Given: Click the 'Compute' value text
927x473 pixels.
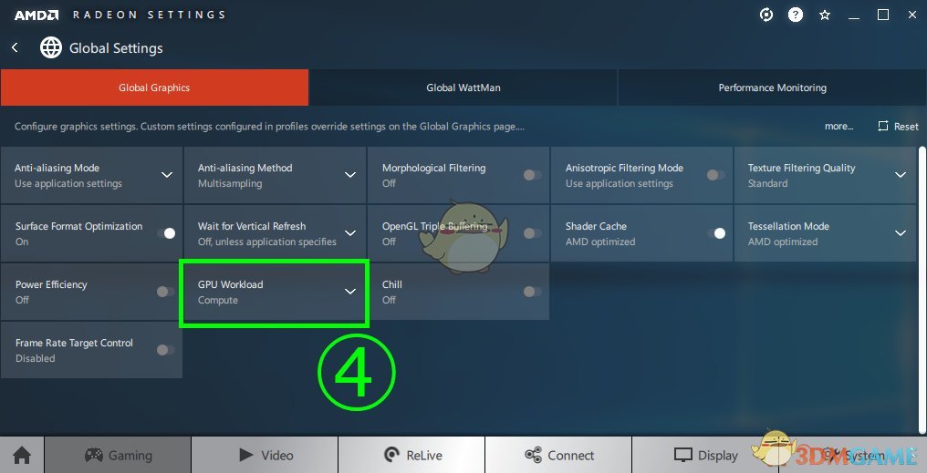Looking at the screenshot, I should pos(218,300).
